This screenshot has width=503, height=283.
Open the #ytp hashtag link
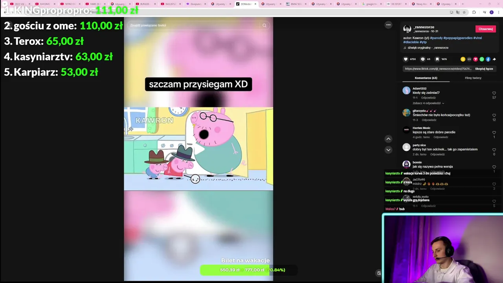click(x=423, y=42)
